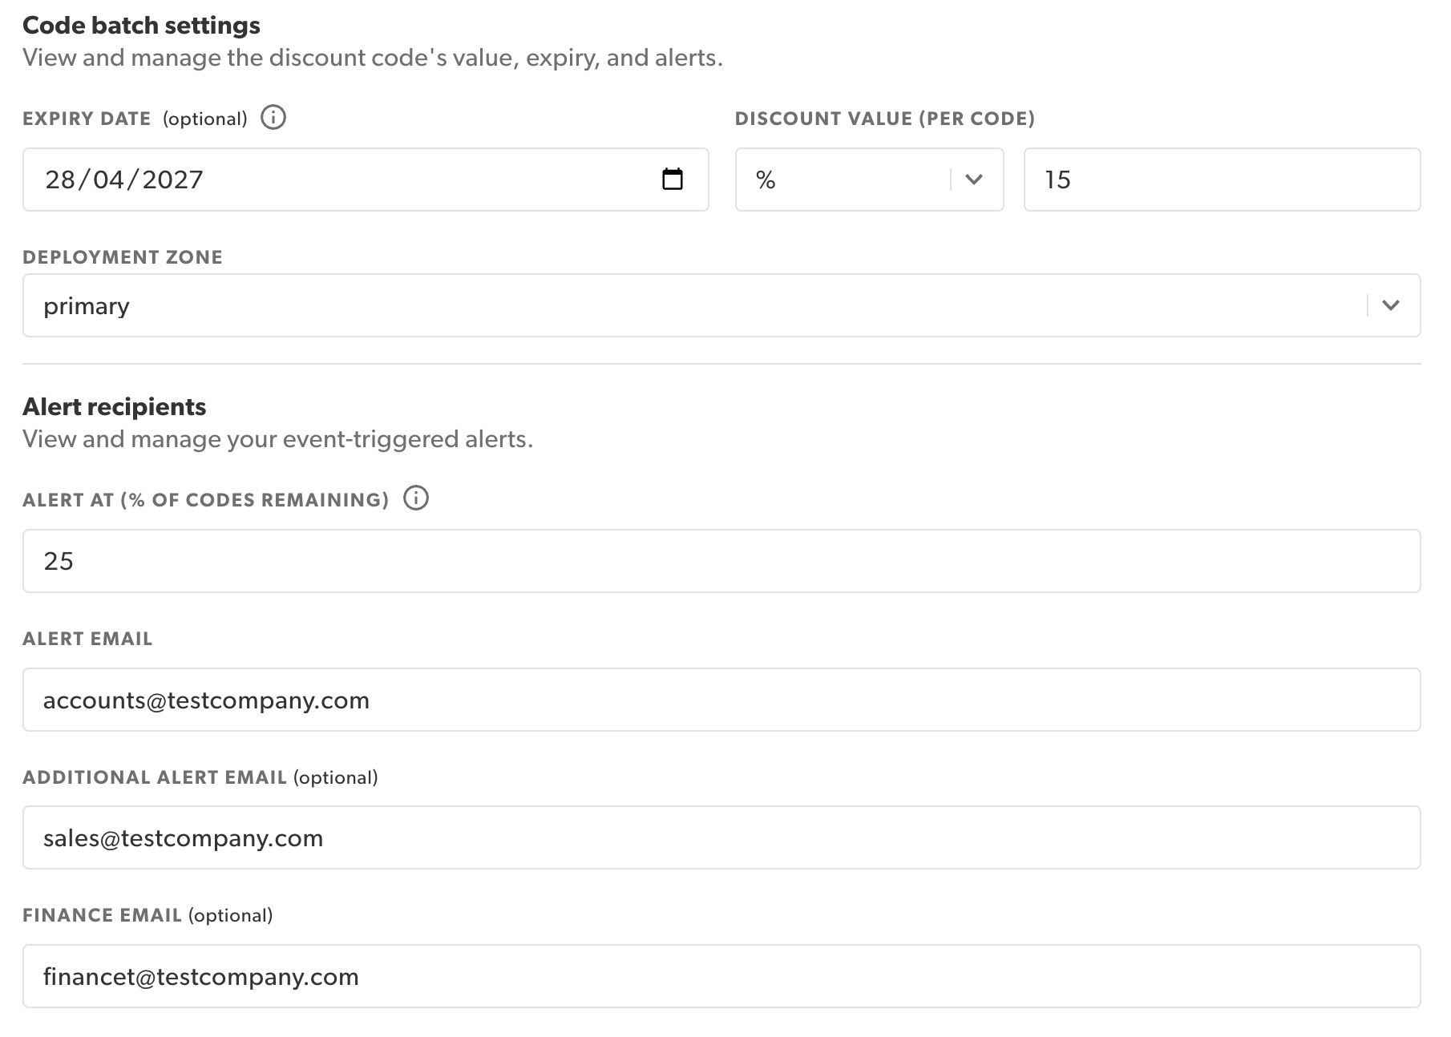Click the Alert recipients heading

(114, 407)
